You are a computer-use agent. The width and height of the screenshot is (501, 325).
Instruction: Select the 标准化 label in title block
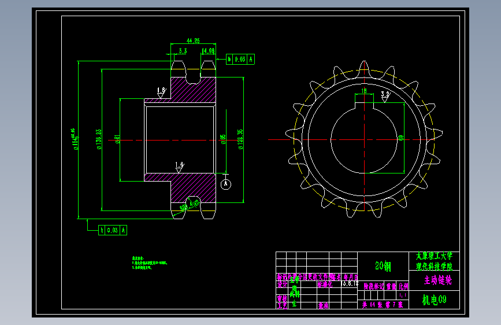point(325,285)
